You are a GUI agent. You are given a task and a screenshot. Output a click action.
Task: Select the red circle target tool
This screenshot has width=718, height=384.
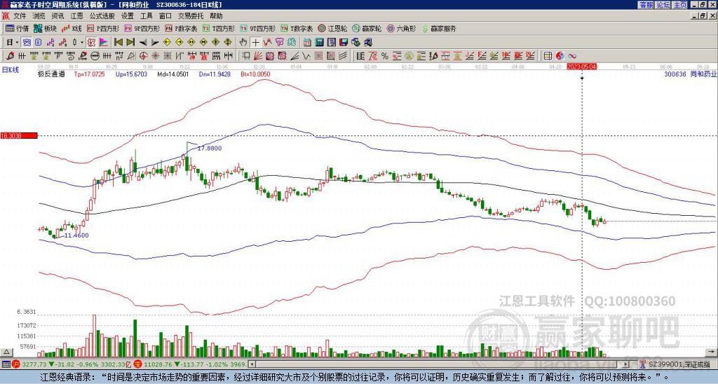pos(143,56)
